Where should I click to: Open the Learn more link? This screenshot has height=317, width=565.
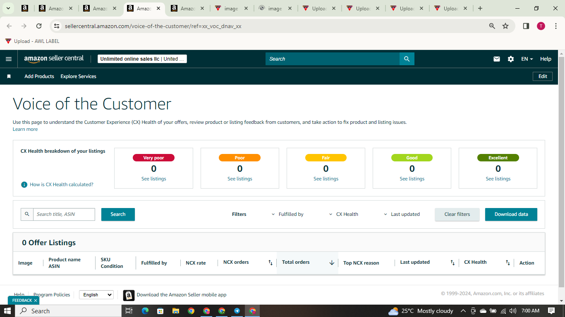(25, 129)
